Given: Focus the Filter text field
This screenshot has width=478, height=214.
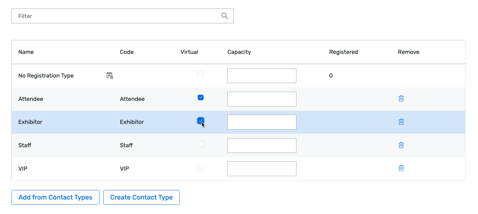Looking at the screenshot, I should pos(122,16).
